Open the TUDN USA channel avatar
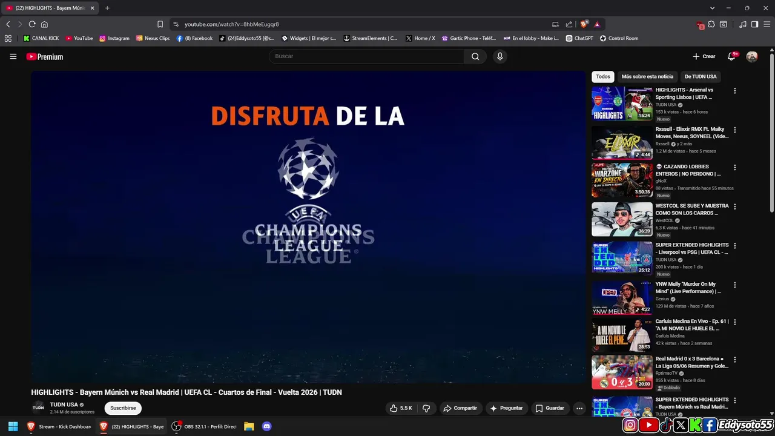 [x=38, y=408]
